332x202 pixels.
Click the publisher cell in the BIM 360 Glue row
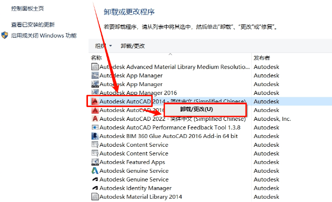point(266,136)
